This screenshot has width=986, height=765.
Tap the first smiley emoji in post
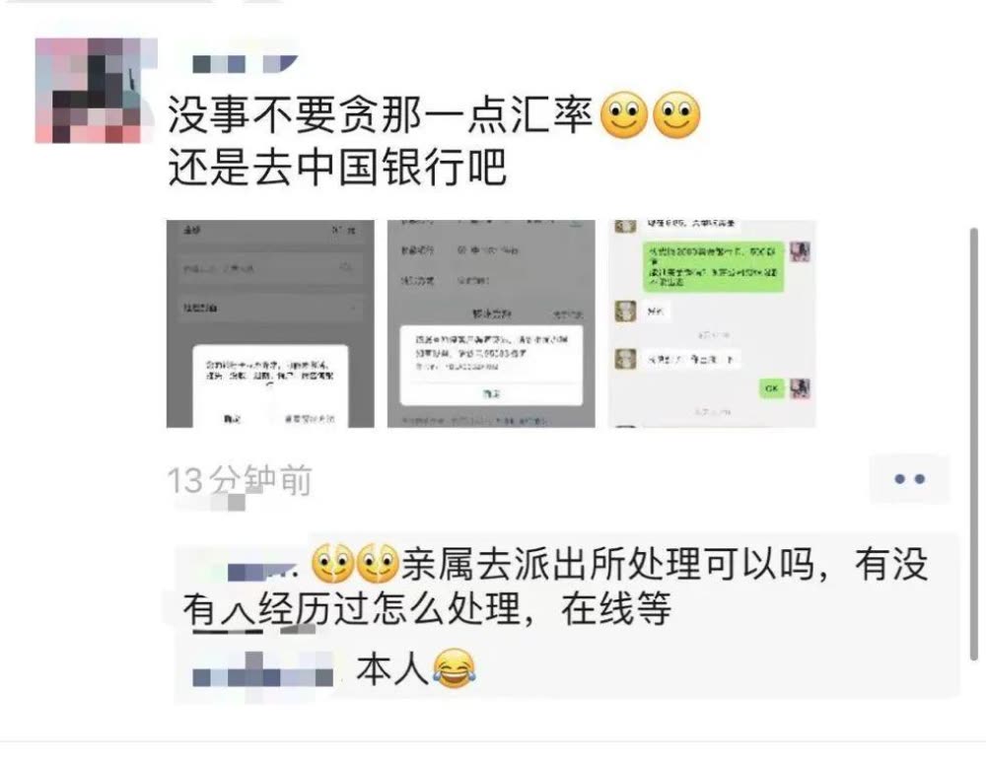(x=624, y=115)
